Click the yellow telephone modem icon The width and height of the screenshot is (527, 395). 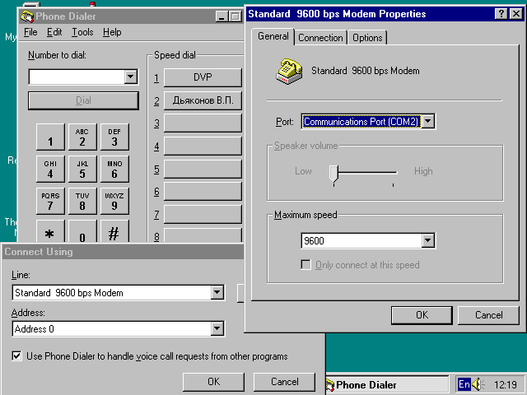click(289, 71)
